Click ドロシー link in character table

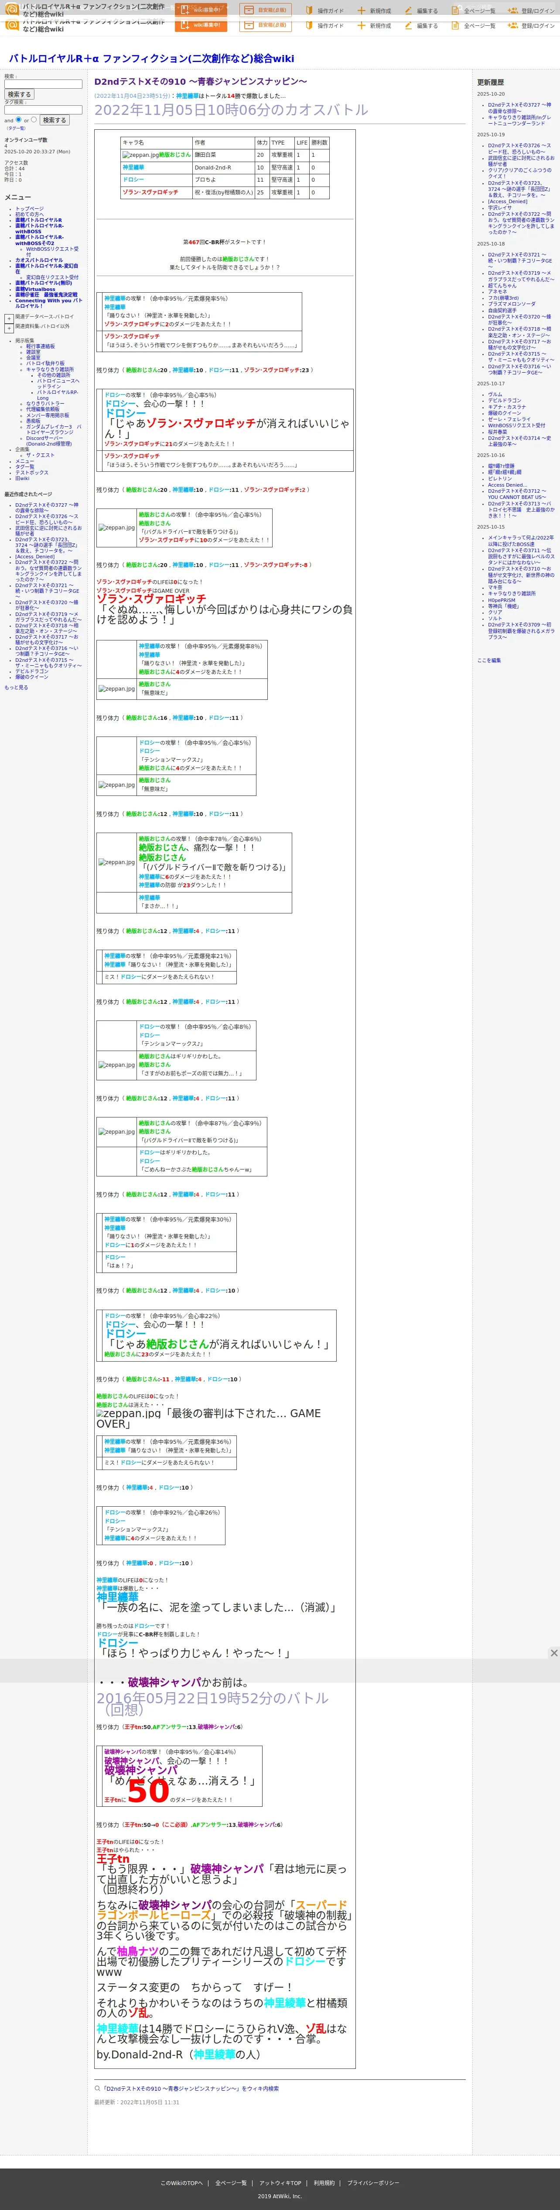[x=133, y=180]
